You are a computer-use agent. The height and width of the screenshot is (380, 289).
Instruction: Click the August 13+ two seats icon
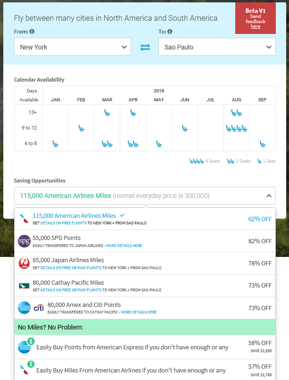[236, 113]
